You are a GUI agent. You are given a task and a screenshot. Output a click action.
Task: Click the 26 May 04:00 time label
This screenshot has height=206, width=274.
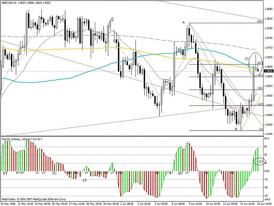(x=60, y=204)
